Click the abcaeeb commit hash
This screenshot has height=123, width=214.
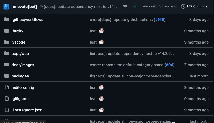(149, 6)
